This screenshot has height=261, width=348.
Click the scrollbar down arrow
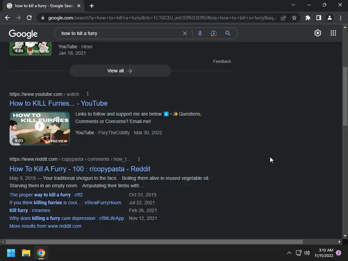[345, 236]
